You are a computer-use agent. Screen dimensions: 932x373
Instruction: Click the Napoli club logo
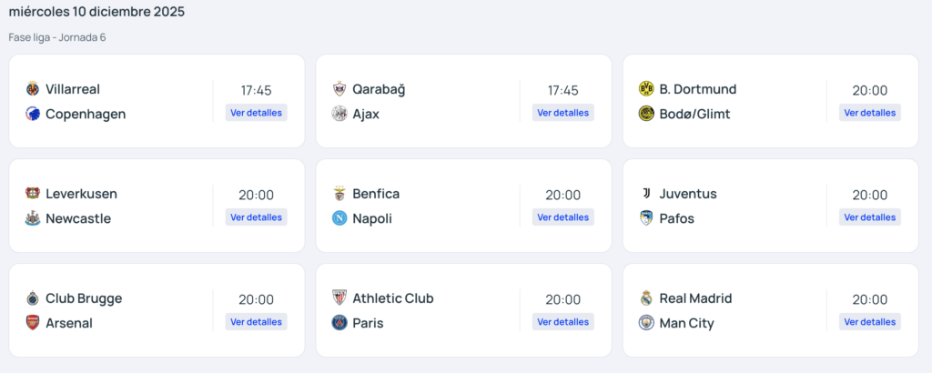click(x=339, y=218)
